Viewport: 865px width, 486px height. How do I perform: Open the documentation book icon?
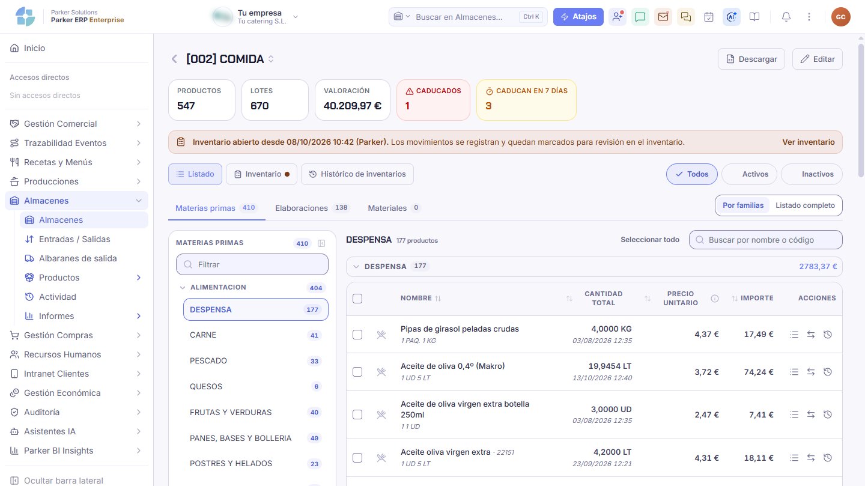pos(754,17)
